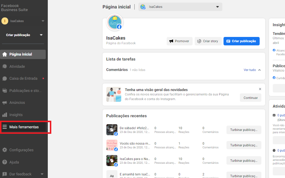Open thumbnail of 'De sábado! #feliz2...' post
Viewport: 285px width, 178px height.
(x=112, y=130)
